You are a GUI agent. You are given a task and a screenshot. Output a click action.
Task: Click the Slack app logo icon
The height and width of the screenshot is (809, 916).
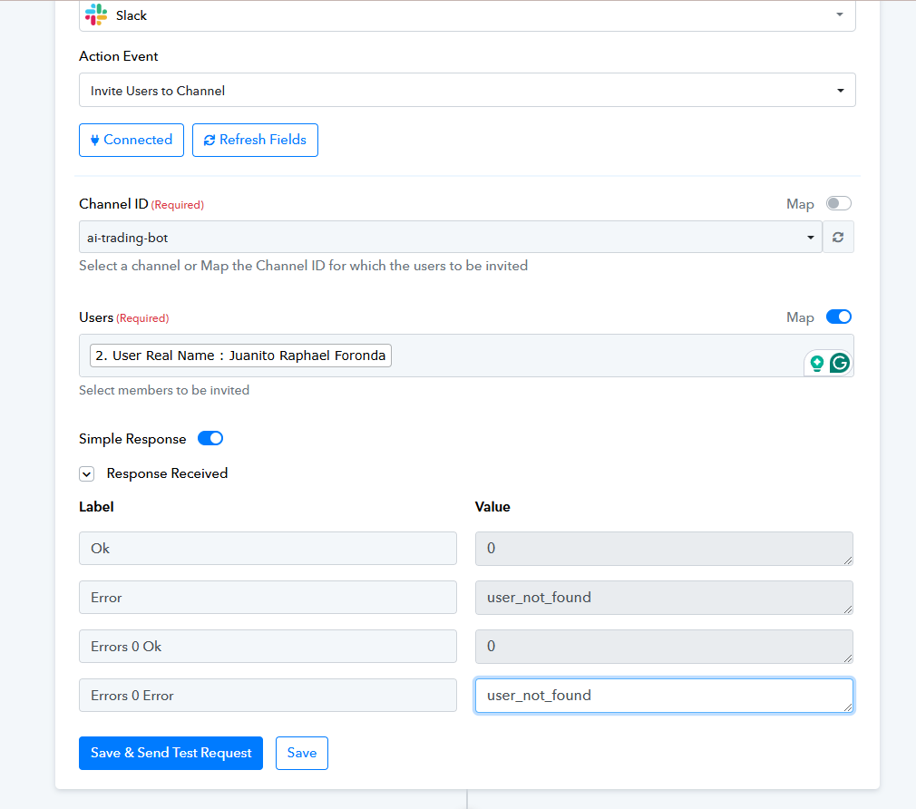coord(96,15)
